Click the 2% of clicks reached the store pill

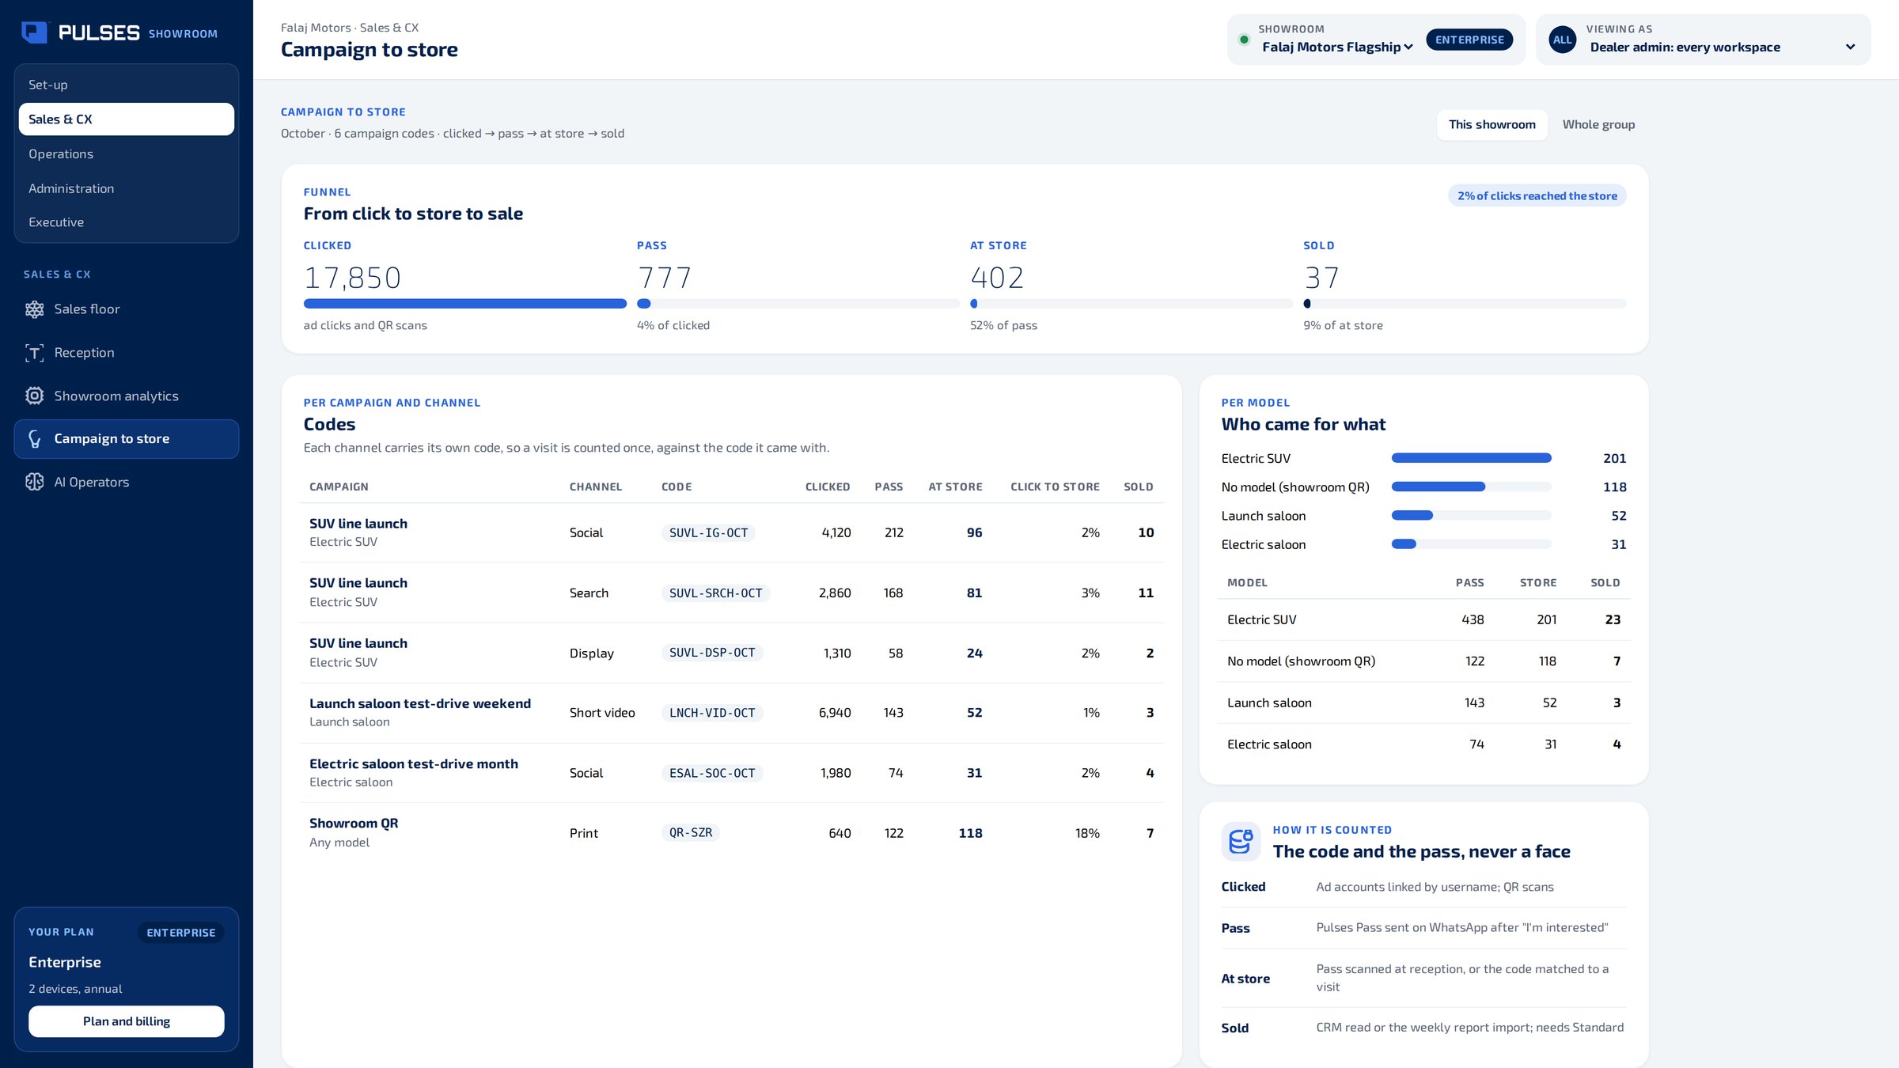(1537, 196)
